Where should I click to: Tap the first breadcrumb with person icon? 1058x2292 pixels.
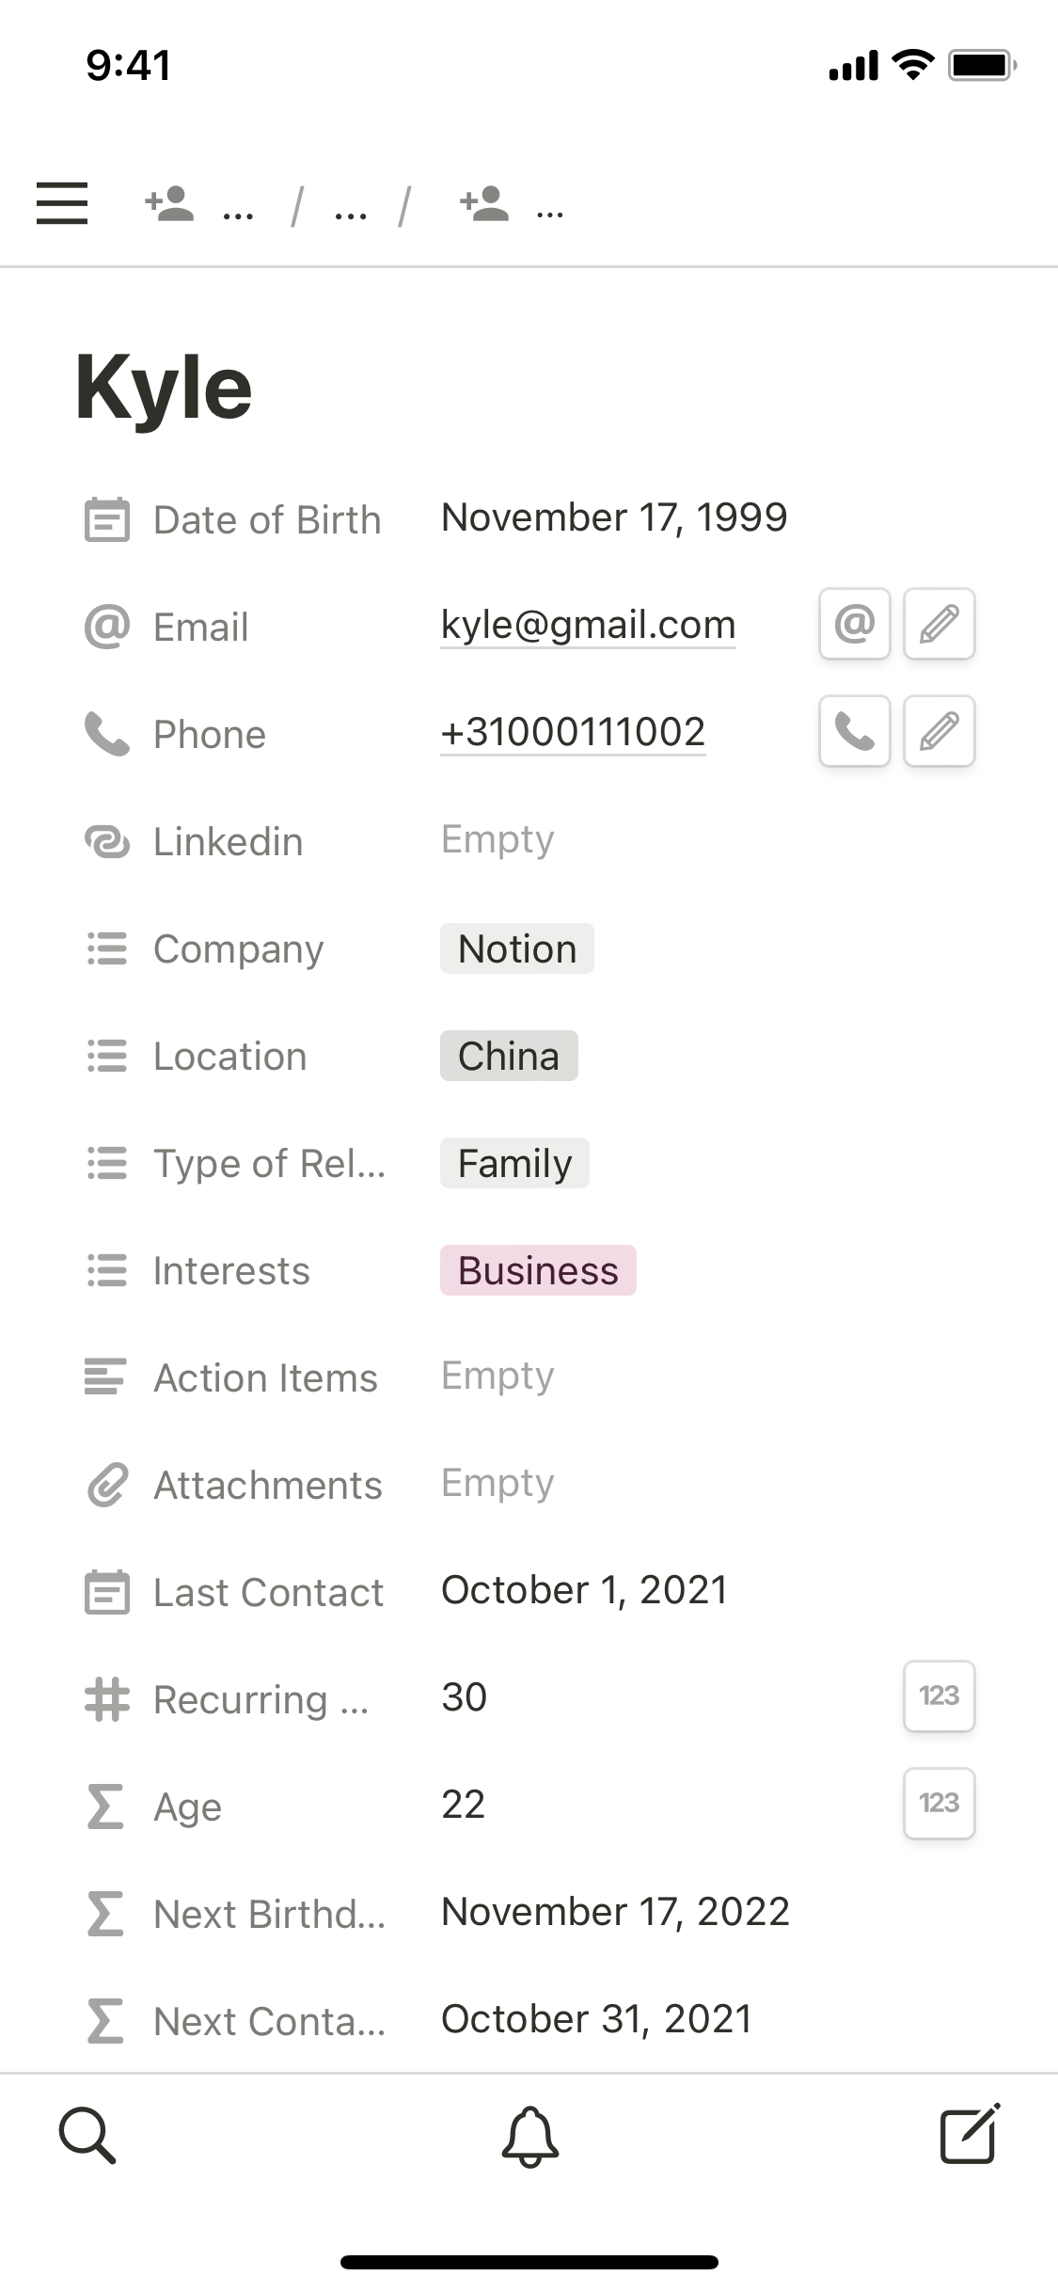point(197,204)
